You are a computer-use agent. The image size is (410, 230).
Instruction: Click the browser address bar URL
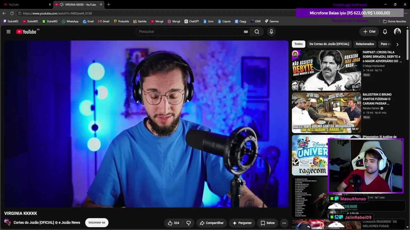click(x=57, y=13)
